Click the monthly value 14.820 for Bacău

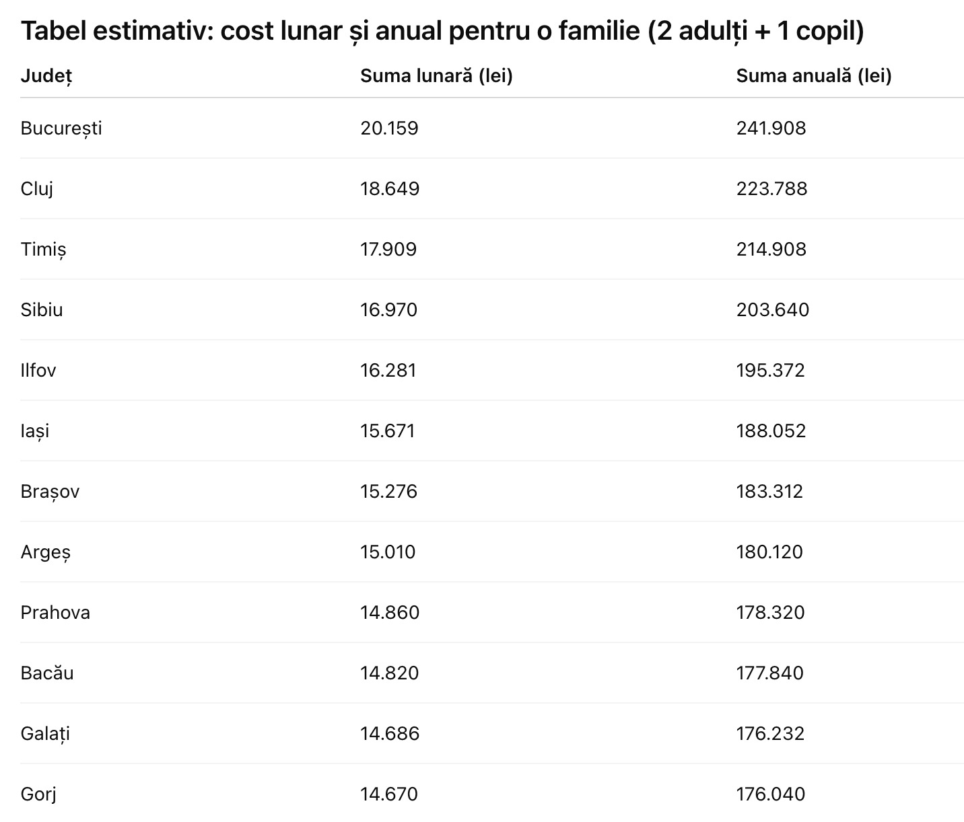tap(389, 673)
